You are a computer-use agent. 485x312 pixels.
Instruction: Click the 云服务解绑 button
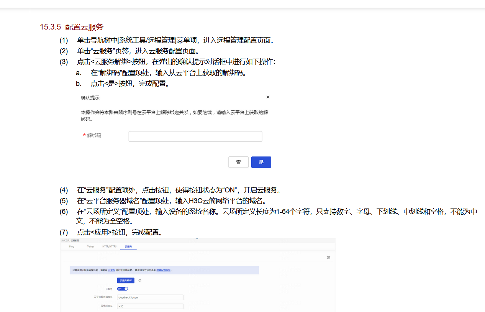tap(126, 281)
